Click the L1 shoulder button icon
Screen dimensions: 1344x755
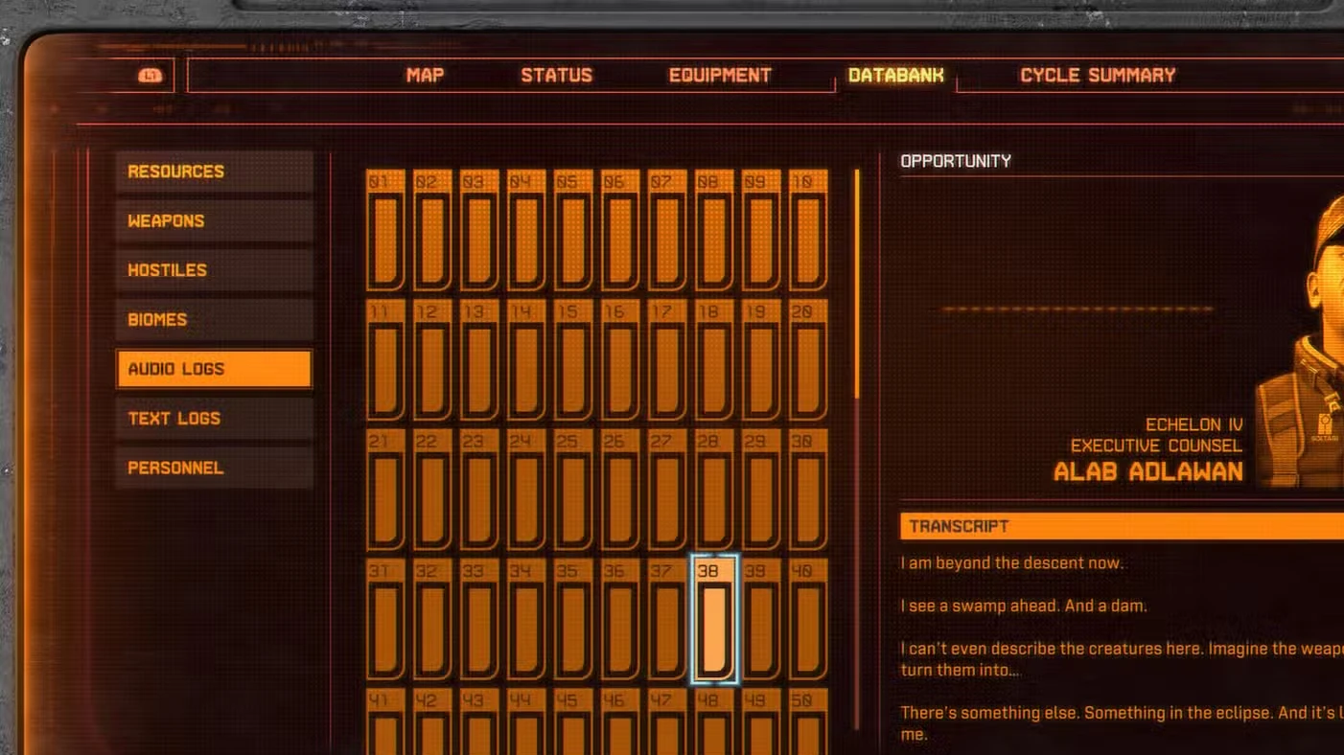click(x=150, y=76)
